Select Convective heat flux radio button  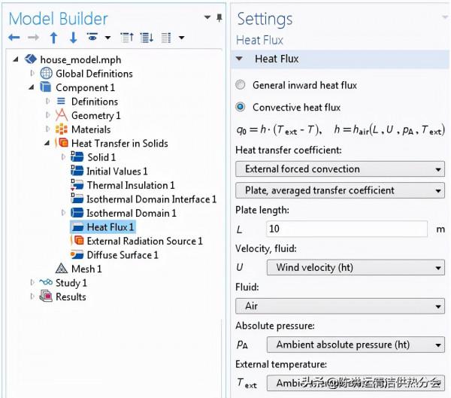241,108
